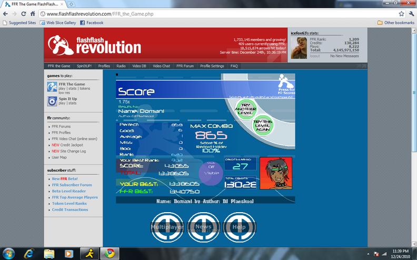417x260 pixels.
Task: Open the Credit Transactions link
Action: pyautogui.click(x=70, y=210)
